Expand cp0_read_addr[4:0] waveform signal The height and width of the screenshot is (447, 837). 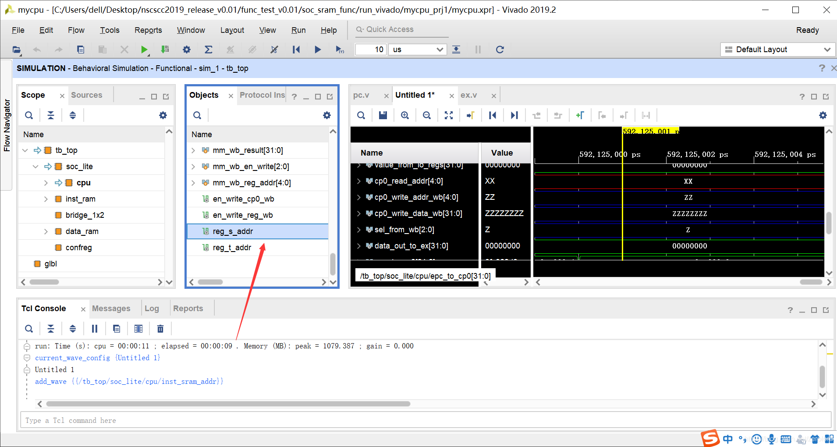click(x=359, y=181)
